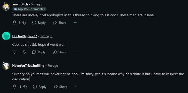Viewport: 188px width, 93px height.
Task: Upvote DoctorNipples27's comment
Action: pyautogui.click(x=14, y=52)
